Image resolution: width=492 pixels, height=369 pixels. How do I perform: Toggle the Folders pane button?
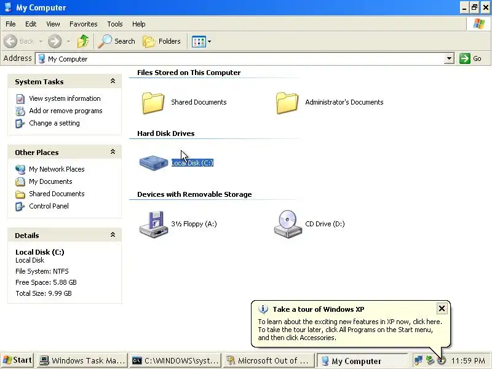point(162,41)
